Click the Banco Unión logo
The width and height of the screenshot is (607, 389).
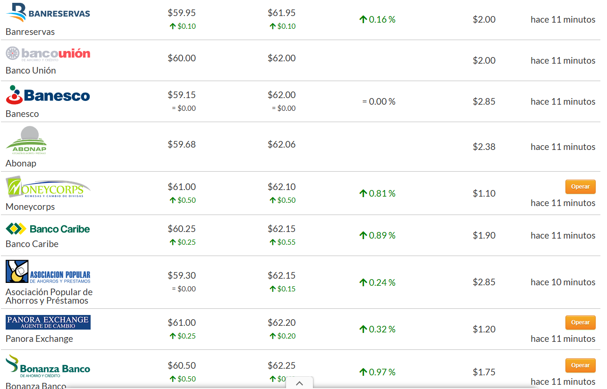pos(48,54)
